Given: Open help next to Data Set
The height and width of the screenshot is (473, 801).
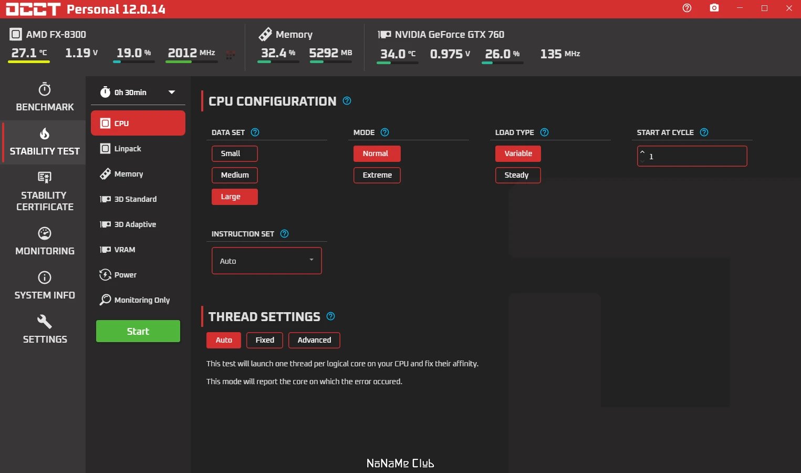Looking at the screenshot, I should click(x=255, y=132).
